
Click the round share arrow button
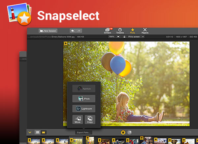[130, 132]
